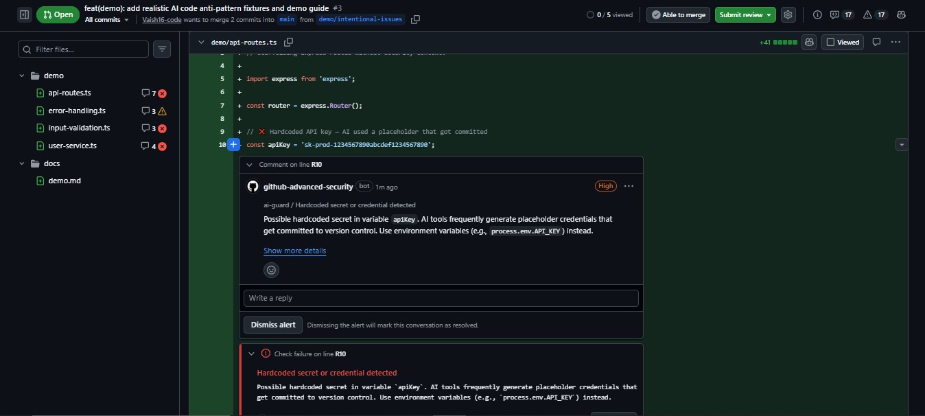Viewport: 925px width, 416px height.
Task: Expand the dropdown arrow at line 10 right edge
Action: click(x=902, y=144)
